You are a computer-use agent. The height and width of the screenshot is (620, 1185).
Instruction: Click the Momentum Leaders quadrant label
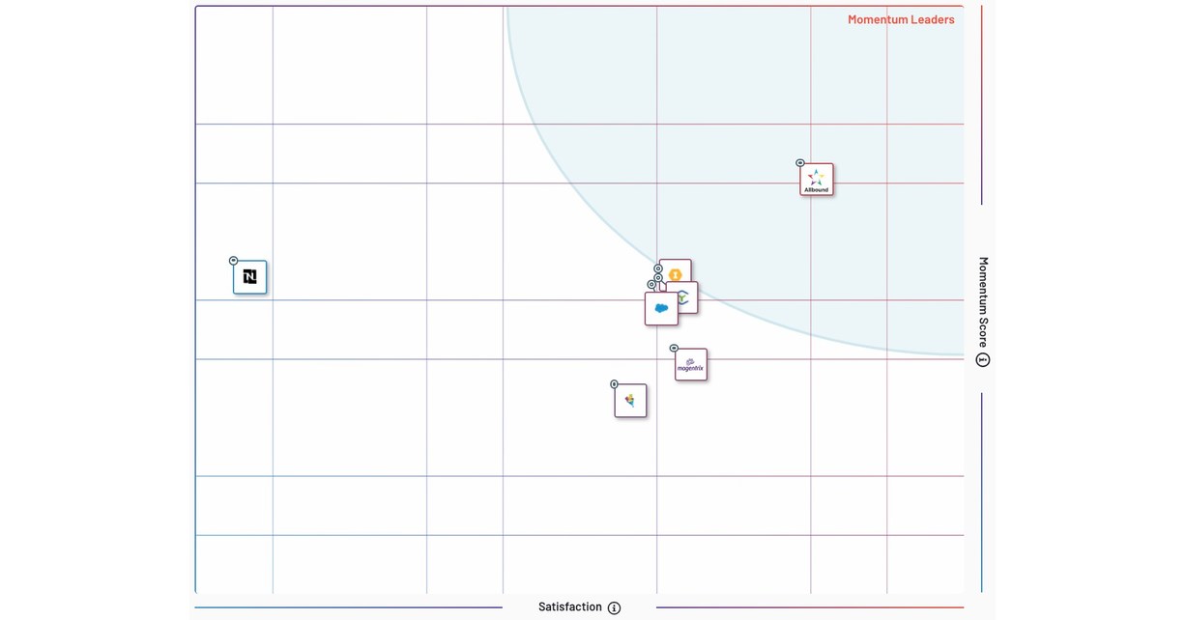pos(901,19)
